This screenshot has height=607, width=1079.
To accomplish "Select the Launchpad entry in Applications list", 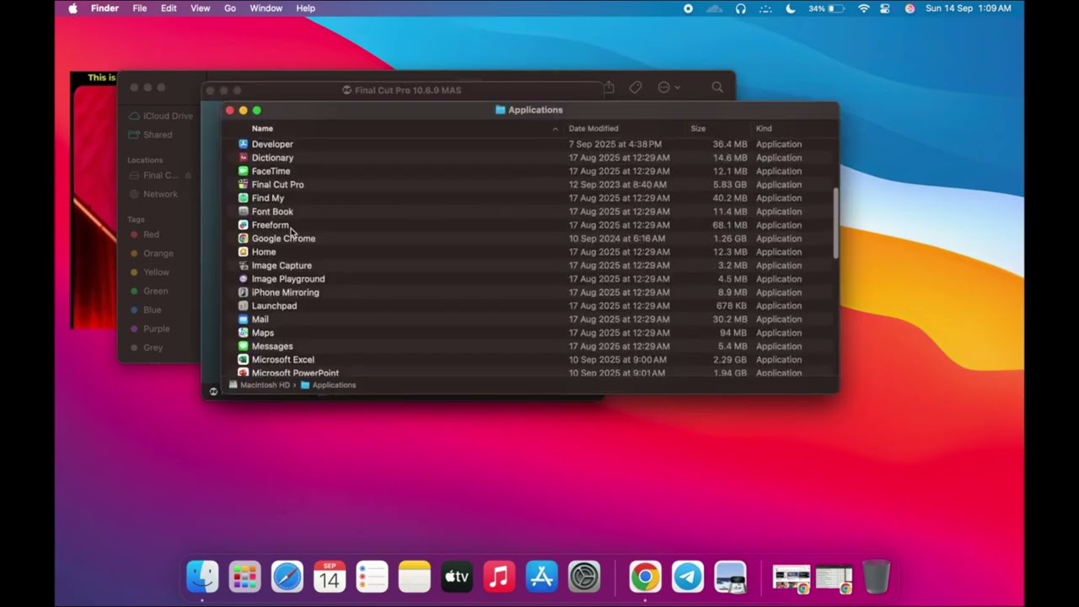I will coord(531,306).
